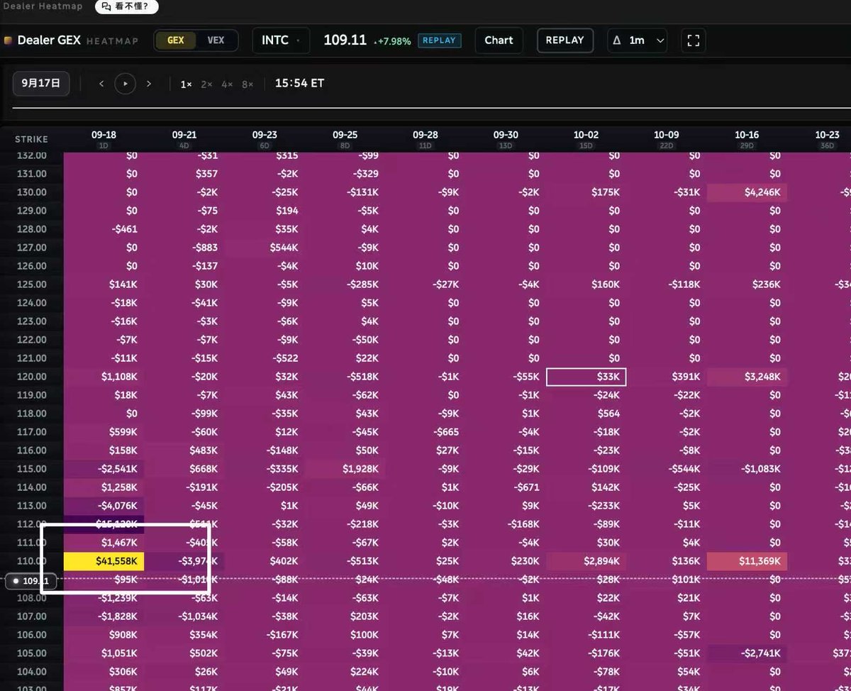
Task: Click the -$2,741K cell at strike 105
Action: pos(747,653)
